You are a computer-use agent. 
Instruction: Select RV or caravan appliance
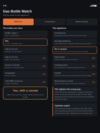[75, 50]
